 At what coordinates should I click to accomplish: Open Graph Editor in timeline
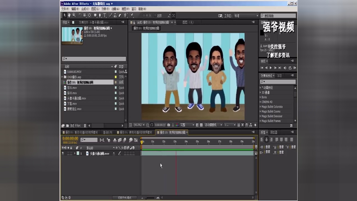click(x=136, y=140)
